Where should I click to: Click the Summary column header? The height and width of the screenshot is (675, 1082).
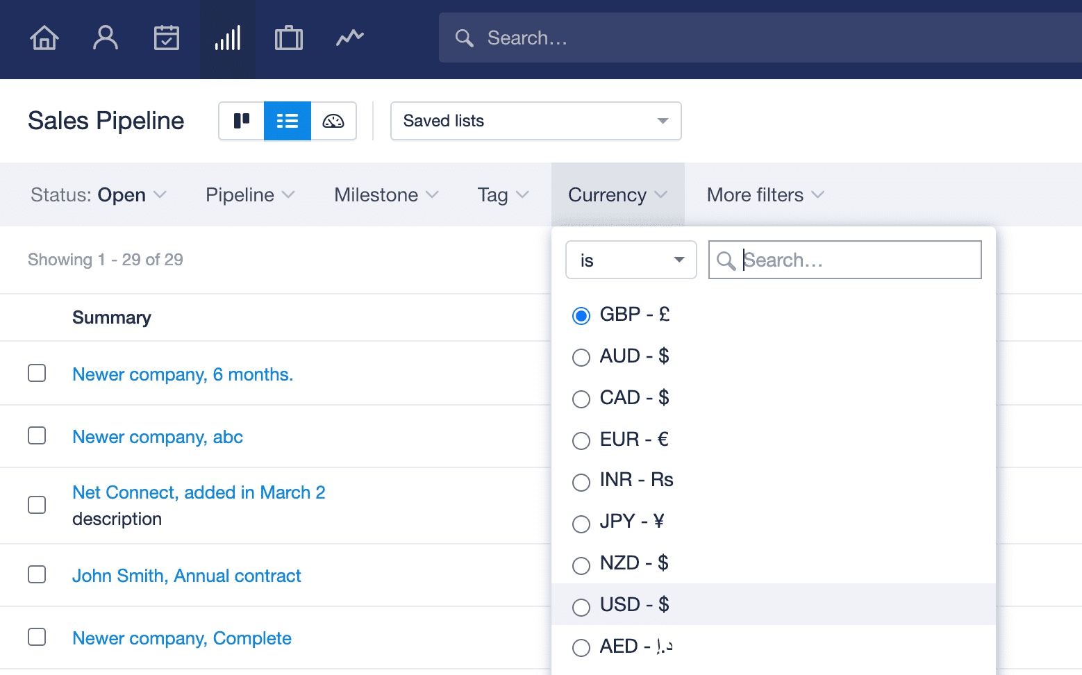[112, 317]
